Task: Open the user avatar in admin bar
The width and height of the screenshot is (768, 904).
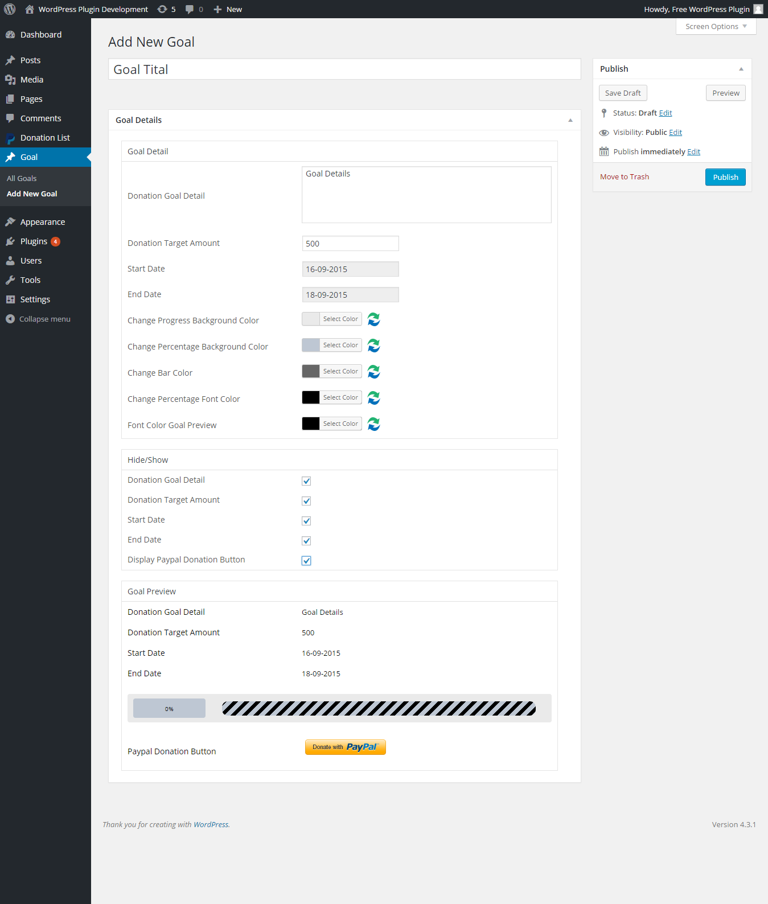Action: click(x=758, y=9)
